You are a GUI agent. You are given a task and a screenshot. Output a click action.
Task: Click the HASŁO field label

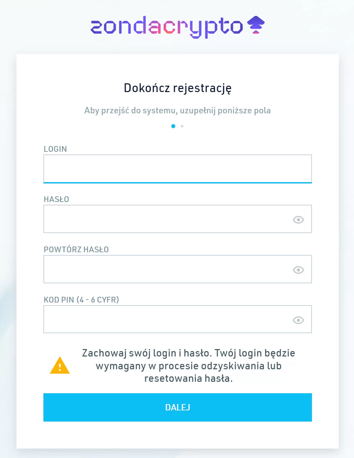(56, 199)
